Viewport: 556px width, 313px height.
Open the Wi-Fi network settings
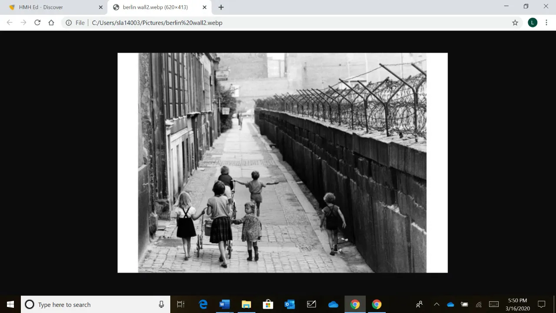pyautogui.click(x=479, y=304)
